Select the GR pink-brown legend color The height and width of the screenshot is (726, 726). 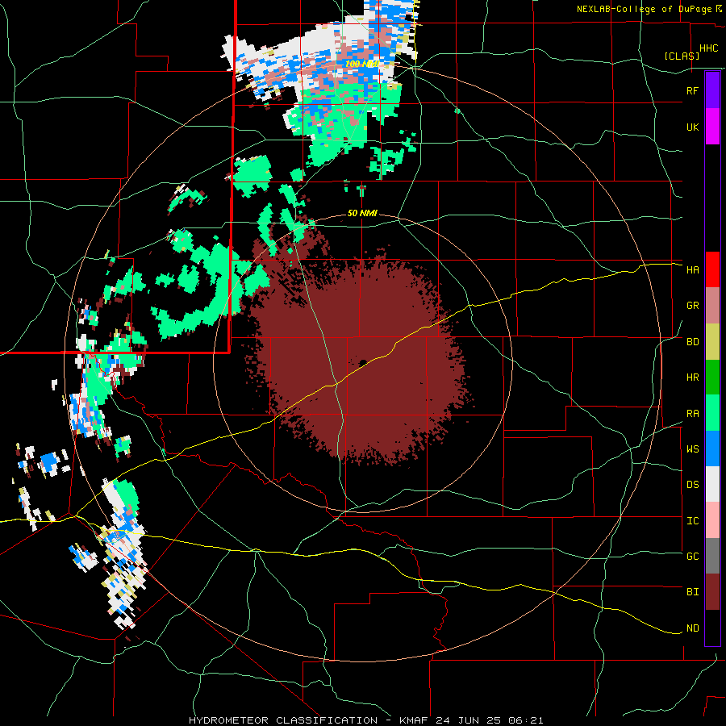tap(712, 306)
